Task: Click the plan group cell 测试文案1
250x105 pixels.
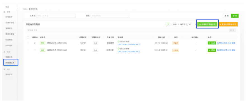Action: point(110,50)
